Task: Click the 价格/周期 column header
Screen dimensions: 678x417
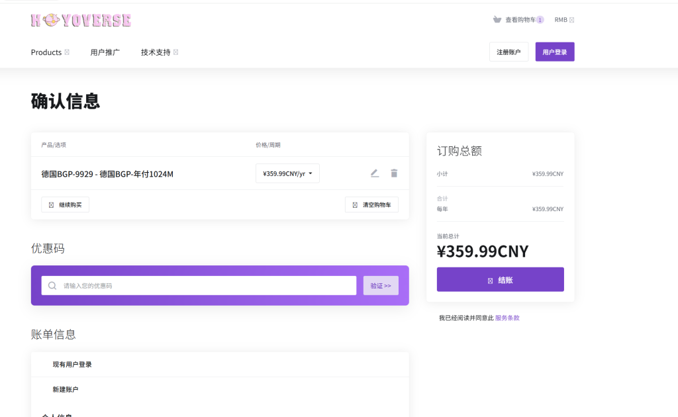Action: click(x=268, y=145)
